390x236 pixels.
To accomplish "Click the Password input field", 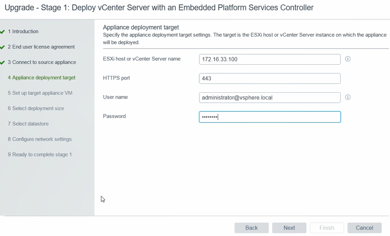I will point(270,117).
